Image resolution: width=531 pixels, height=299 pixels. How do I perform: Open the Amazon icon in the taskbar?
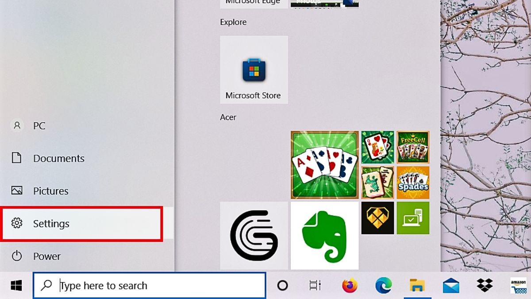518,286
